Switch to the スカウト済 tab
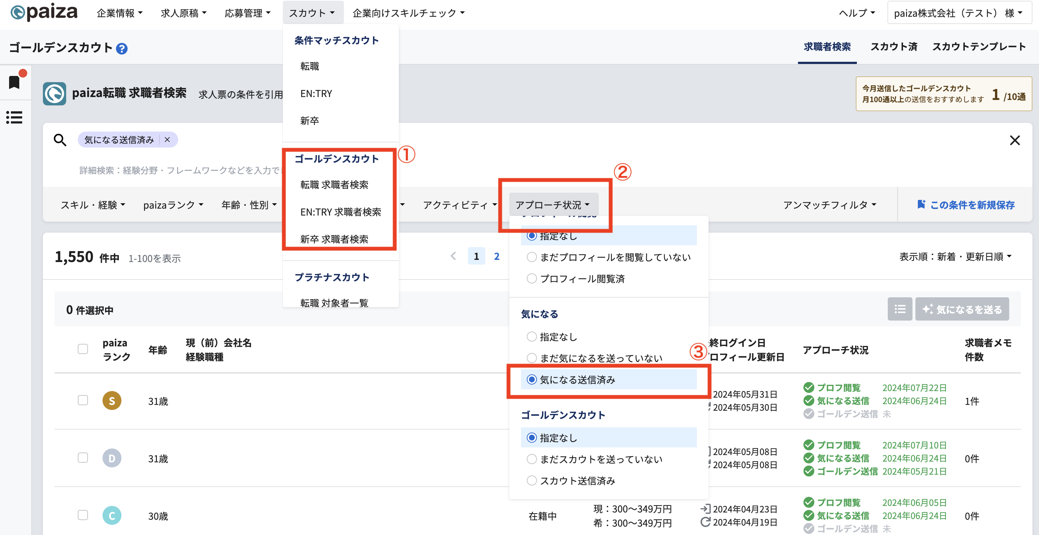The image size is (1039, 535). [894, 47]
